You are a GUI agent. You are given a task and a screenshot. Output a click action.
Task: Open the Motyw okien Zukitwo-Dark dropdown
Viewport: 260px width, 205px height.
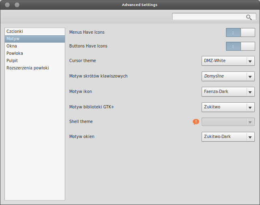(228, 137)
